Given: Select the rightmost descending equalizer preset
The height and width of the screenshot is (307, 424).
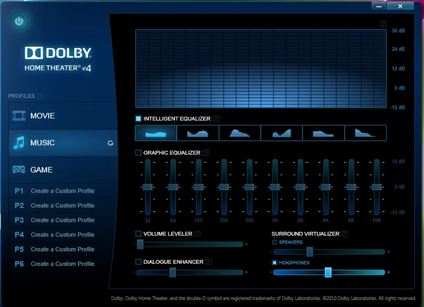Looking at the screenshot, I should [366, 133].
